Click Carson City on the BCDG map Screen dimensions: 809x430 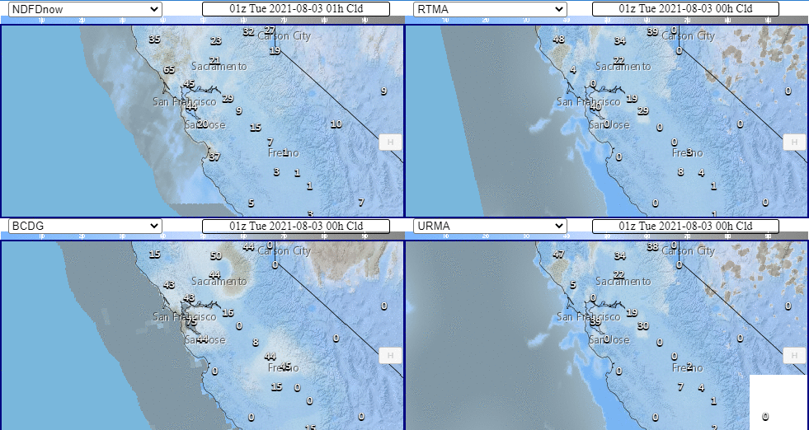285,250
